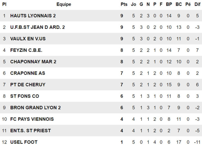Screen dimensions: 202x148
Task: Click the Equipe column header
Action: 64,5
